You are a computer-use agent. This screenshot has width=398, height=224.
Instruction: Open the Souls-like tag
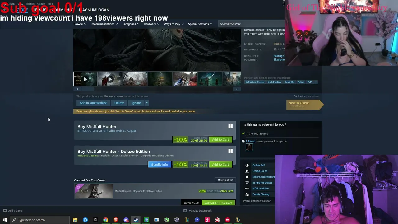pos(289,82)
